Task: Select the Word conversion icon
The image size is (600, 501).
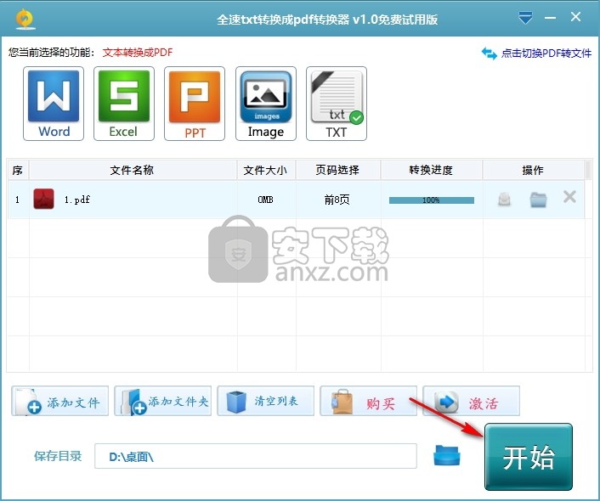Action: [x=54, y=104]
